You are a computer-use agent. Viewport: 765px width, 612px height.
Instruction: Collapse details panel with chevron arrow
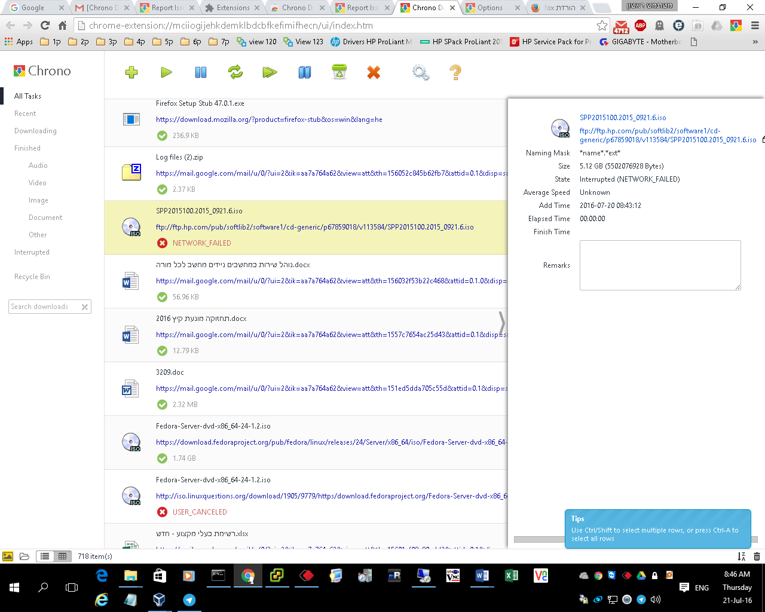tap(502, 323)
